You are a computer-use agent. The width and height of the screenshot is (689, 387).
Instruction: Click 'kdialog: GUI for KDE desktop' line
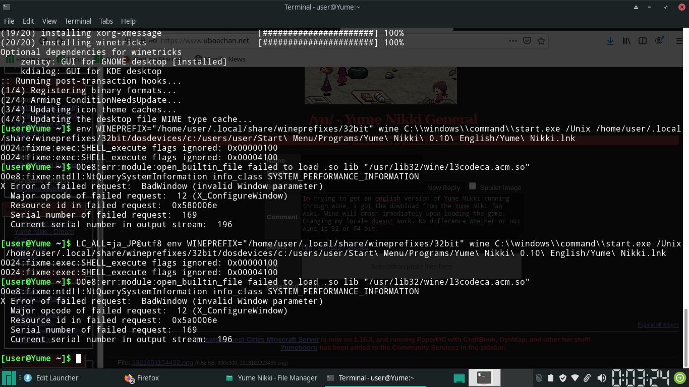[91, 71]
